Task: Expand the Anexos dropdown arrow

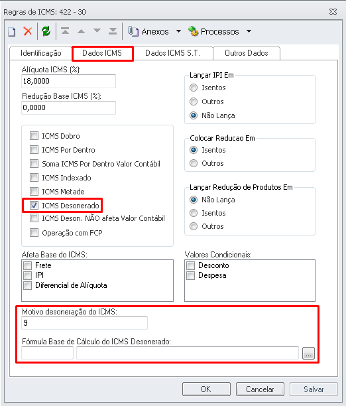Action: click(x=178, y=31)
